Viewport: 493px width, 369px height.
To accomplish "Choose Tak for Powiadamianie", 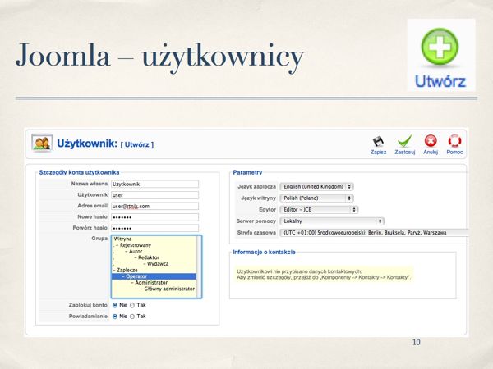I will tap(131, 315).
